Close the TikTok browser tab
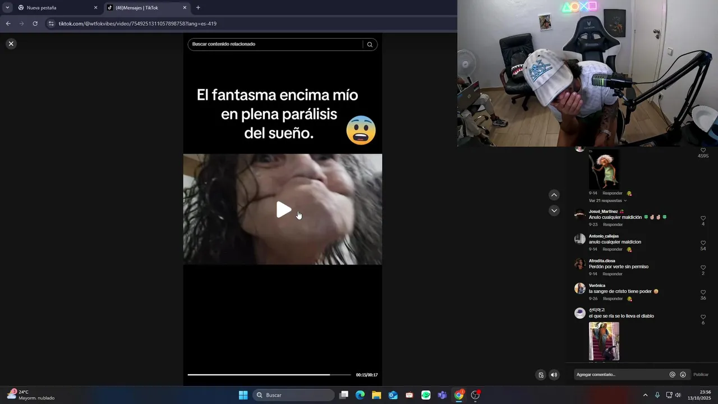The image size is (718, 404). coord(185,8)
